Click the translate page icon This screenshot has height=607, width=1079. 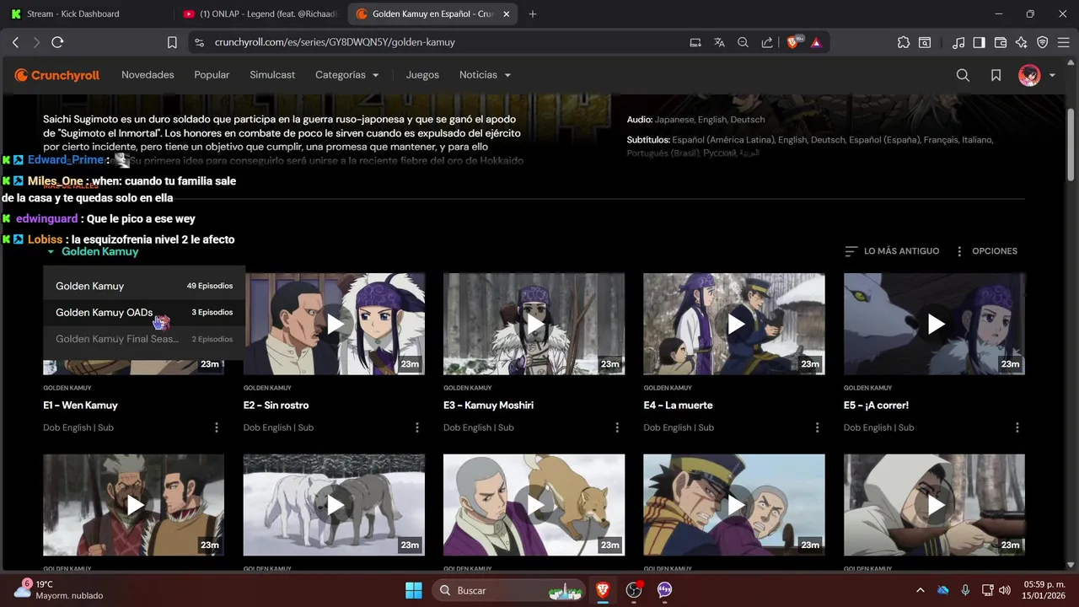tap(719, 42)
